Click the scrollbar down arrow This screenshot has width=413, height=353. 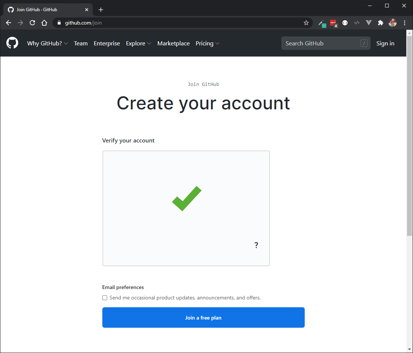point(409,350)
